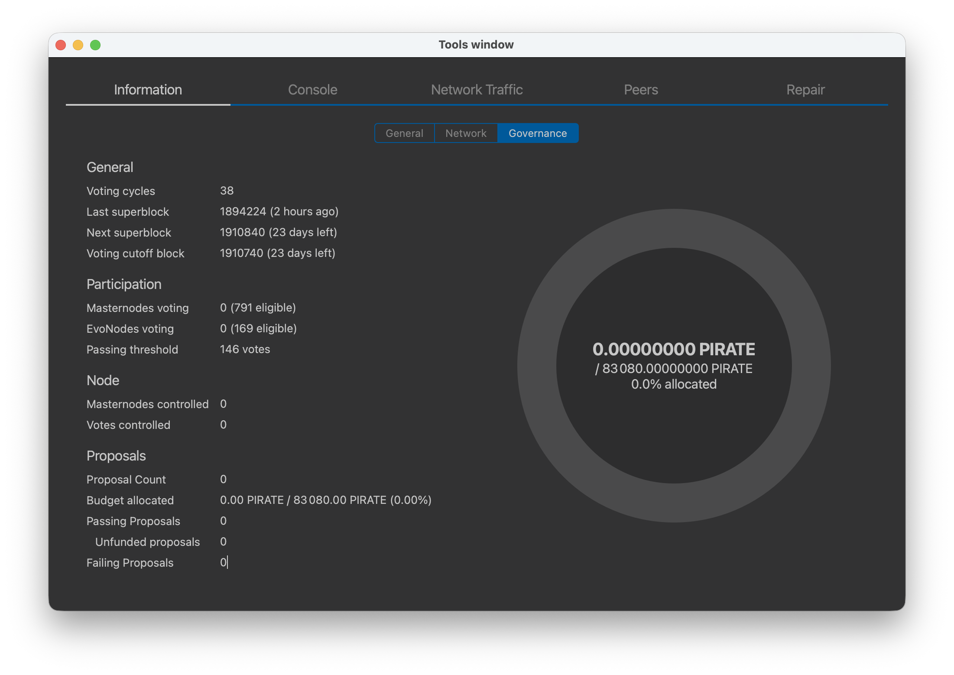Viewport: 954px width, 675px height.
Task: Select the Voting cutoff block value
Action: [277, 253]
